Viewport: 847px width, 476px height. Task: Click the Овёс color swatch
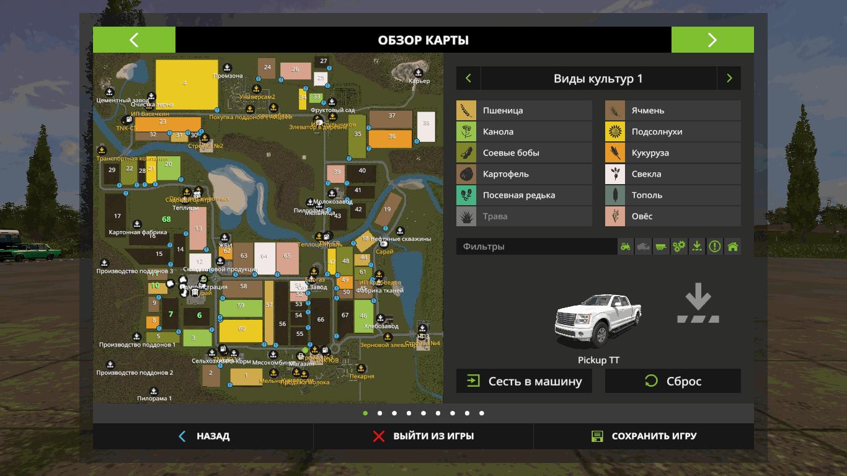(x=615, y=216)
